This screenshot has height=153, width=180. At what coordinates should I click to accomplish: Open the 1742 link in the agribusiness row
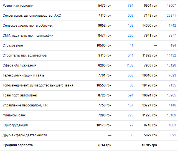(172, 25)
